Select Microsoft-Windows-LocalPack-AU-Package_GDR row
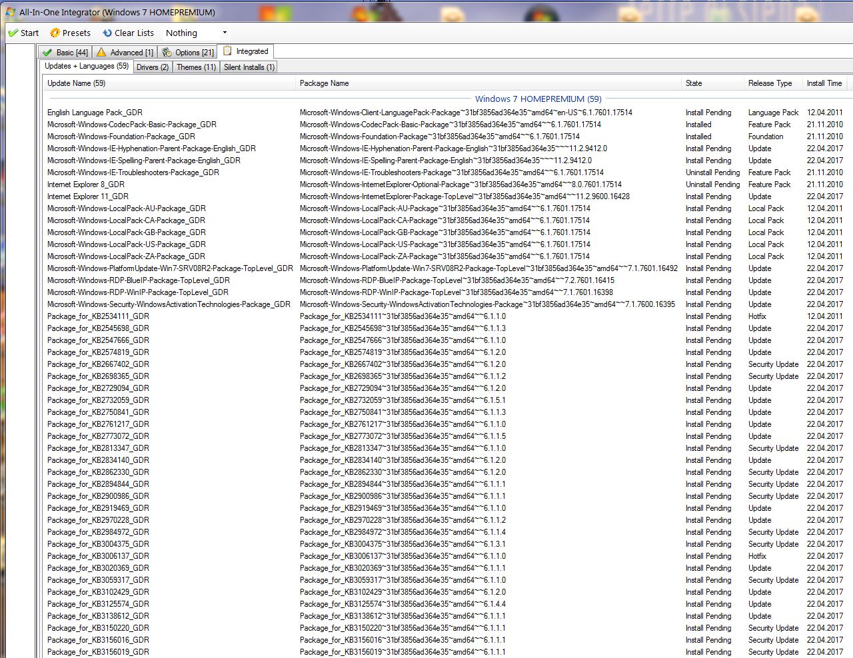Image resolution: width=853 pixels, height=658 pixels. click(445, 208)
